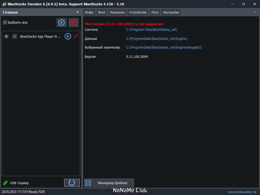Screen dimensions: 260x195
Task: View the Логи tab
Action: click(155, 12)
